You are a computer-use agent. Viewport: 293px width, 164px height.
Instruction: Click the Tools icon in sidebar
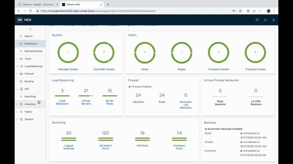(x=21, y=59)
